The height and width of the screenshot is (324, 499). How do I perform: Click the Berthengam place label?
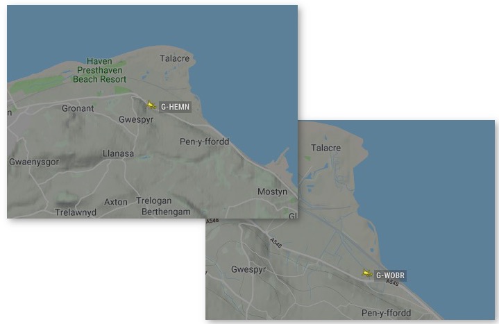(x=166, y=212)
